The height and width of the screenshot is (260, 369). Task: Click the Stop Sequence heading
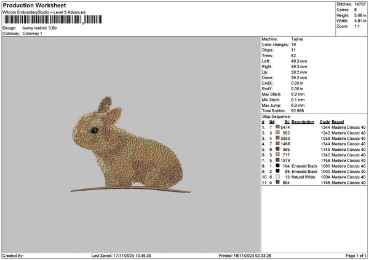coord(276,115)
